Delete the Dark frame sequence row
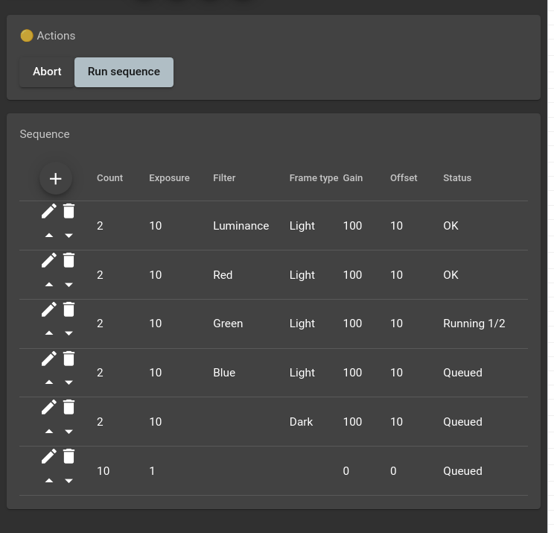The image size is (554, 533). (x=69, y=407)
